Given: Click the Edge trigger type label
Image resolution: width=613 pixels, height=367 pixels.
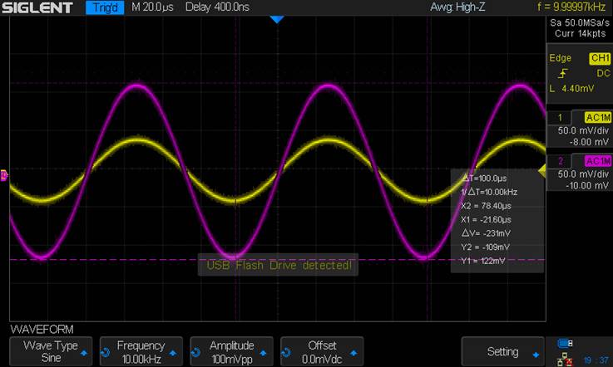Looking at the screenshot, I should click(561, 58).
